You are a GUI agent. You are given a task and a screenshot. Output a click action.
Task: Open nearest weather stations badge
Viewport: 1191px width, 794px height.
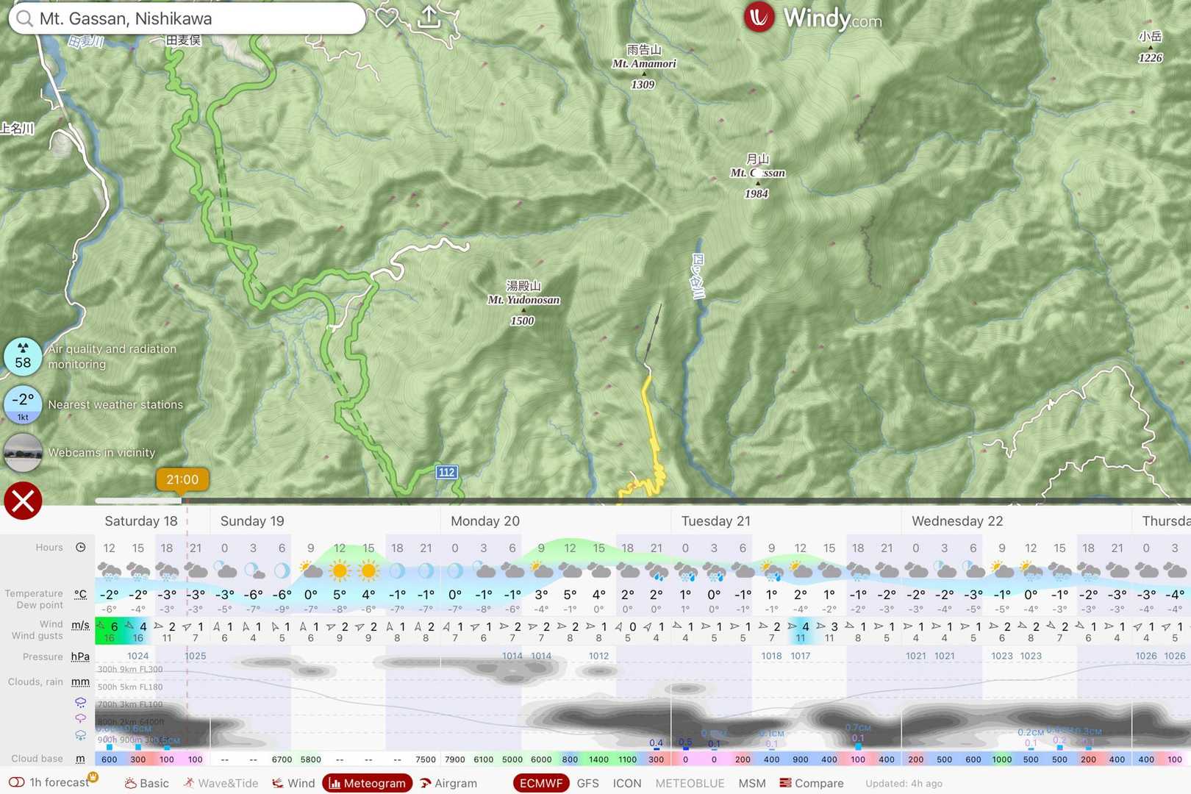[23, 404]
